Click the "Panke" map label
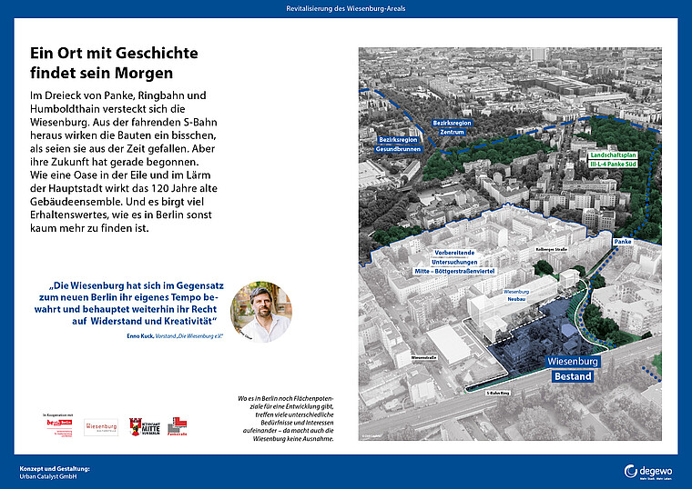The image size is (692, 489). click(x=623, y=242)
